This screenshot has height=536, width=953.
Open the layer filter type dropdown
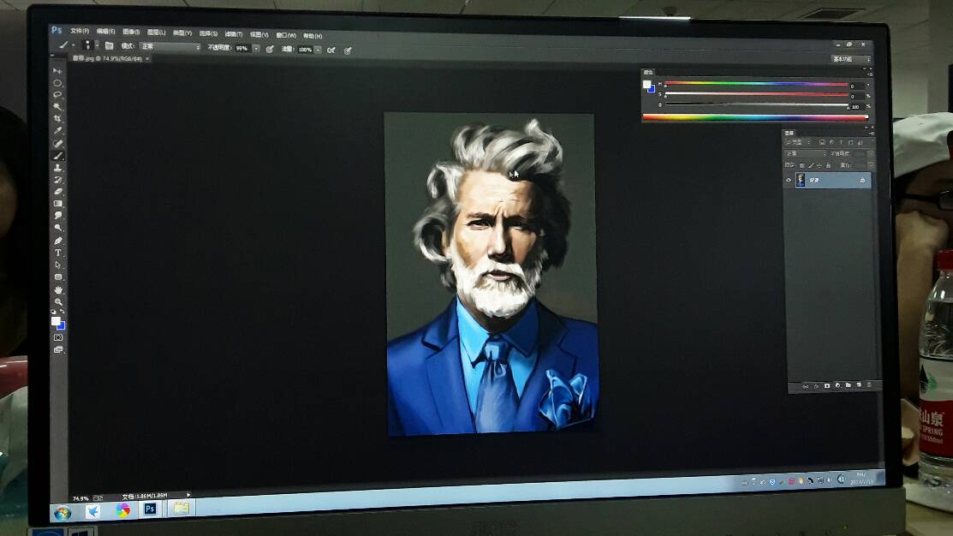[798, 142]
